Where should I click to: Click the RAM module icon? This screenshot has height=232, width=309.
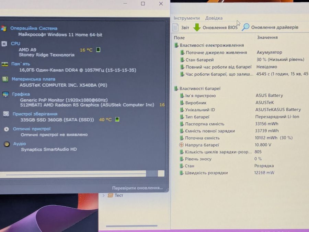[x=5, y=64]
